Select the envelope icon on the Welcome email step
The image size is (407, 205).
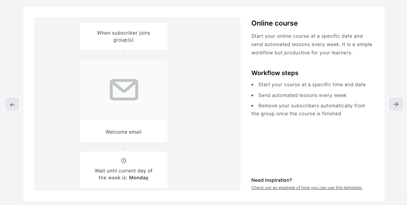coord(124,89)
